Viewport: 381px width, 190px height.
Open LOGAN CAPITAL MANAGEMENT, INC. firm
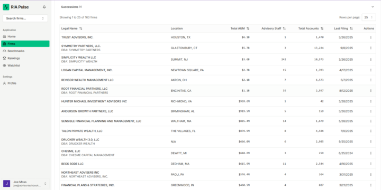coord(87,70)
